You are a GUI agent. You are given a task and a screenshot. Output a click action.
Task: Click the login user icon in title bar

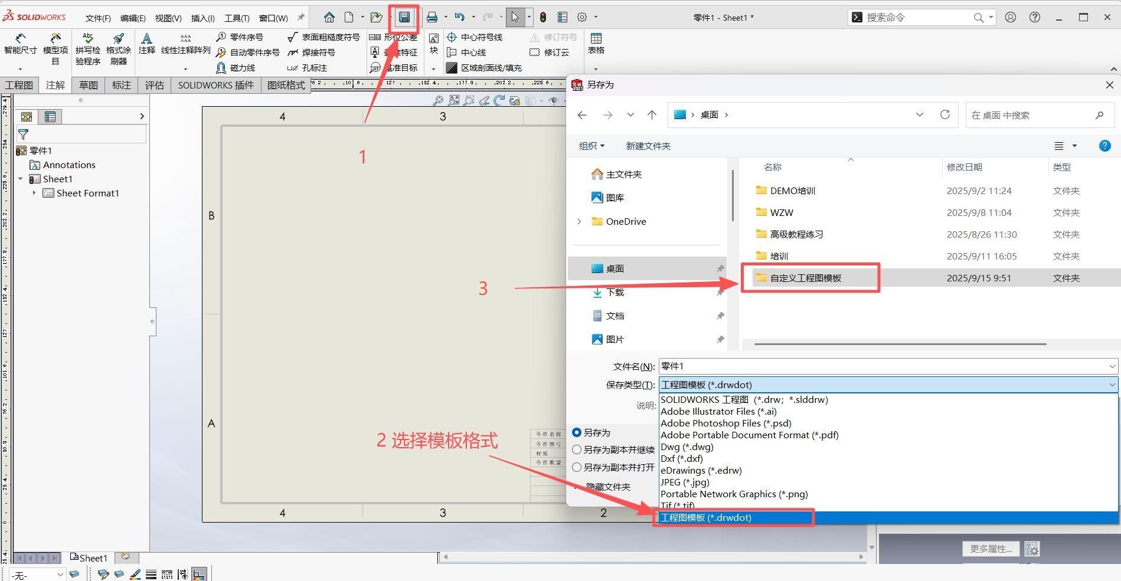[x=1011, y=17]
